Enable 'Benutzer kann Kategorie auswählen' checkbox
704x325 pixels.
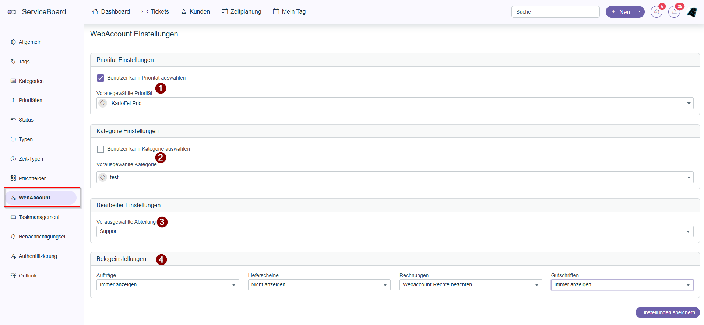tap(101, 149)
